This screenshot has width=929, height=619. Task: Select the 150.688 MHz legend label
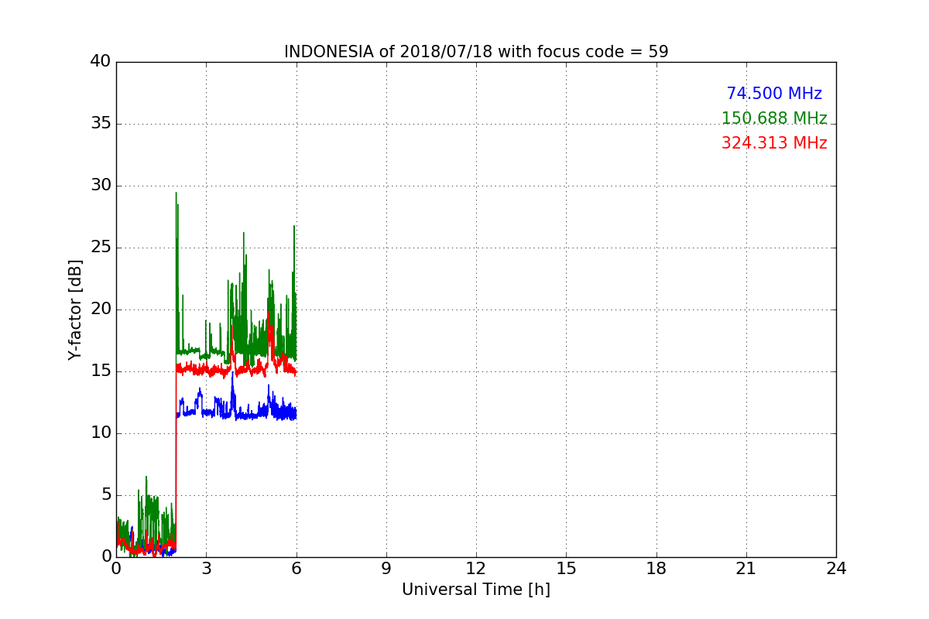(x=774, y=118)
